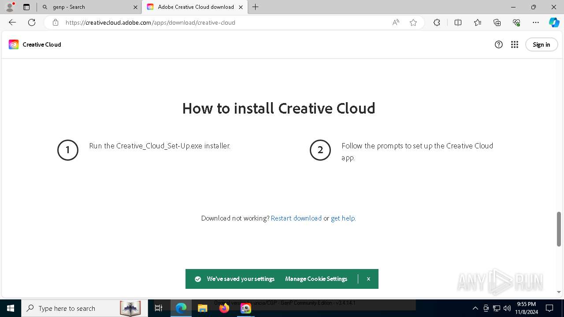This screenshot has height=317, width=564.
Task: Open the Favorites list
Action: pyautogui.click(x=478, y=22)
